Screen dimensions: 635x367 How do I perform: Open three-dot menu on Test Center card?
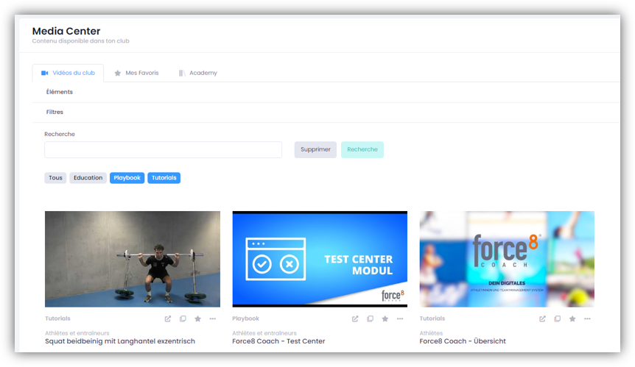(400, 318)
